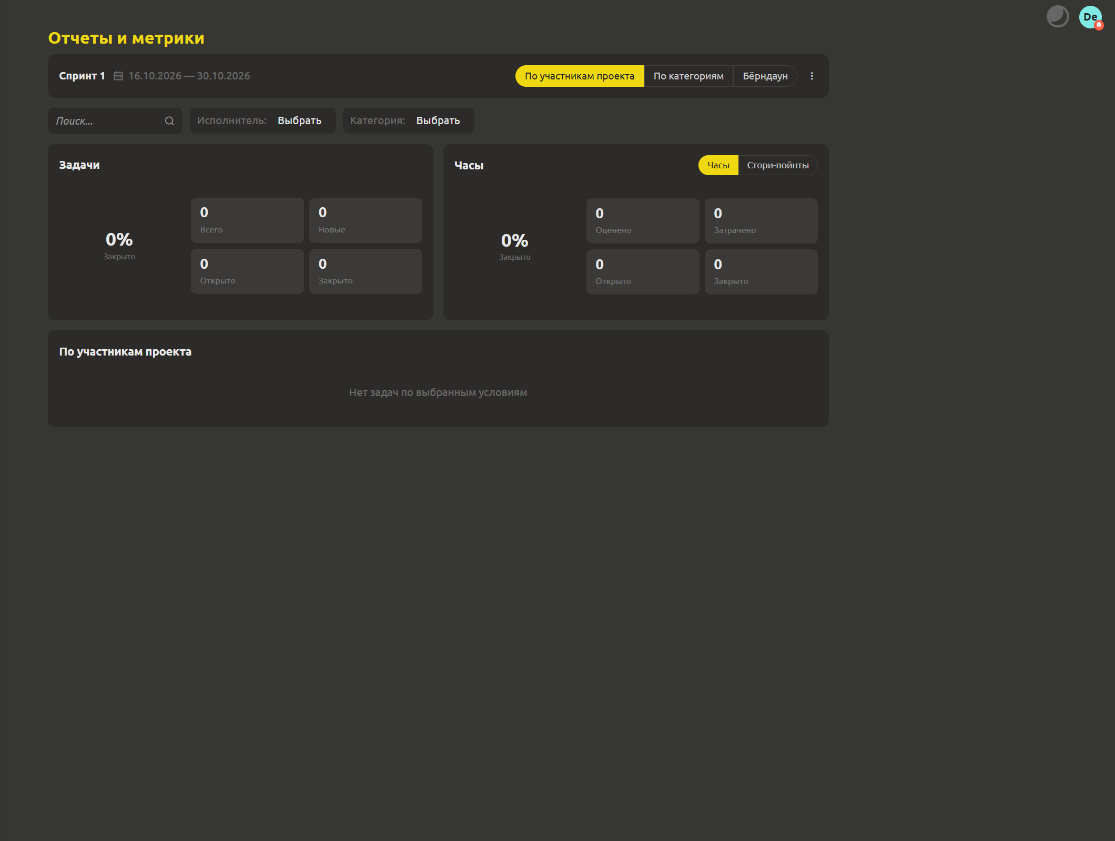This screenshot has height=841, width=1115.
Task: Focus the Поиск search field
Action: click(115, 121)
